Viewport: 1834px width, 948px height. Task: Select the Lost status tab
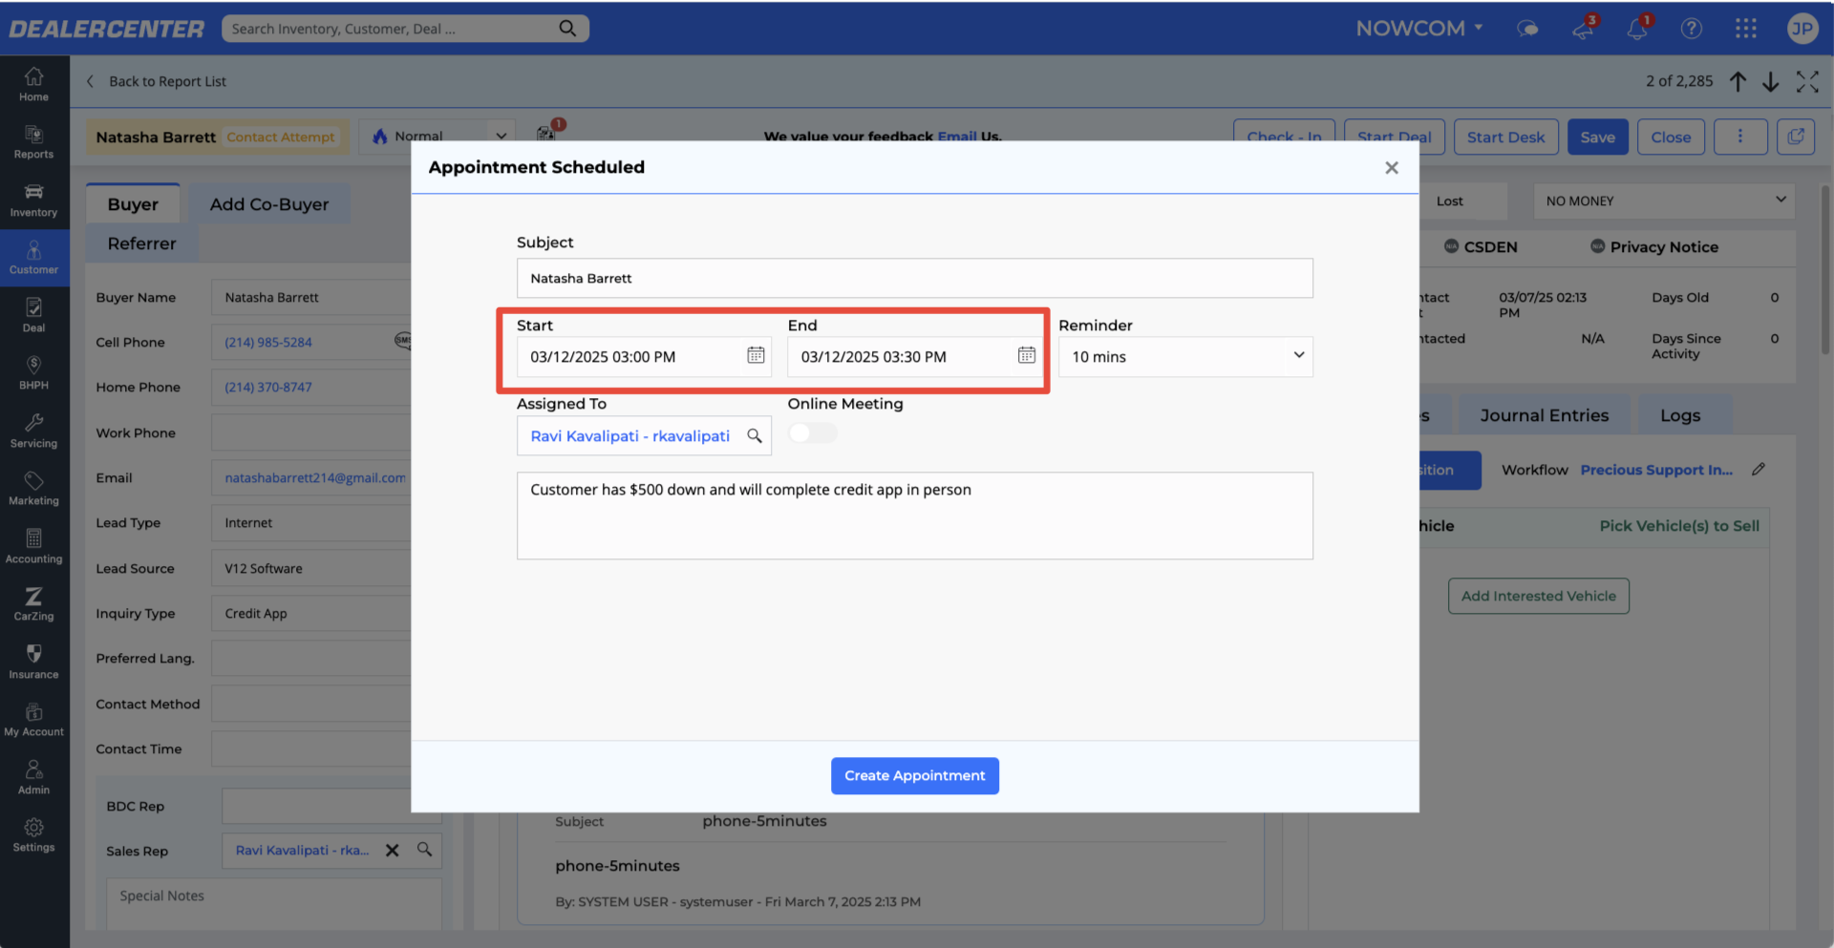(x=1449, y=200)
